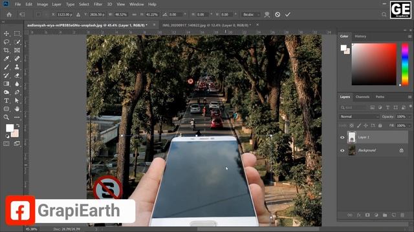Swap foreground and background colors
Image resolution: width=414 pixels, height=232 pixels.
pos(18,126)
